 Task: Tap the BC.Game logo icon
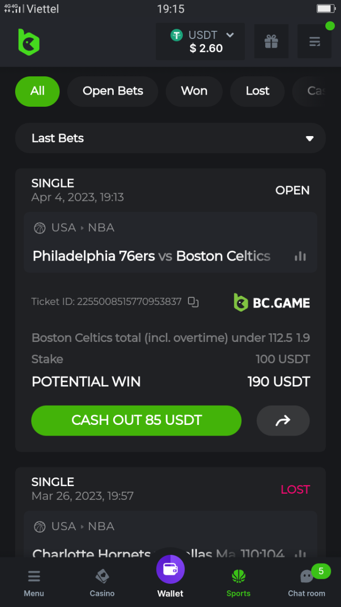(29, 41)
